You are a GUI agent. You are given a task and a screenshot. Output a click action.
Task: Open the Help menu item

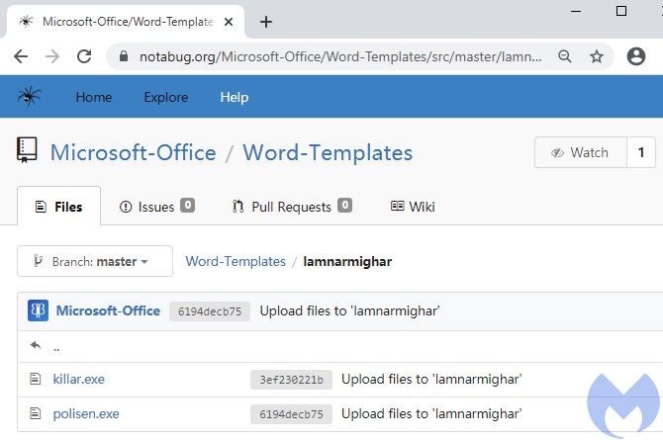(235, 97)
